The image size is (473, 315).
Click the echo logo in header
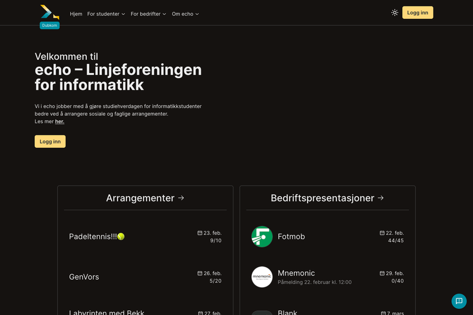coord(50,12)
